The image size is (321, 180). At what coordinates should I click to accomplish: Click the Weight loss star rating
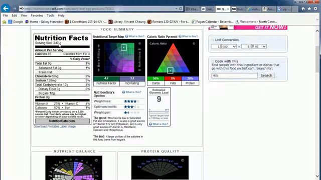coord(131,101)
